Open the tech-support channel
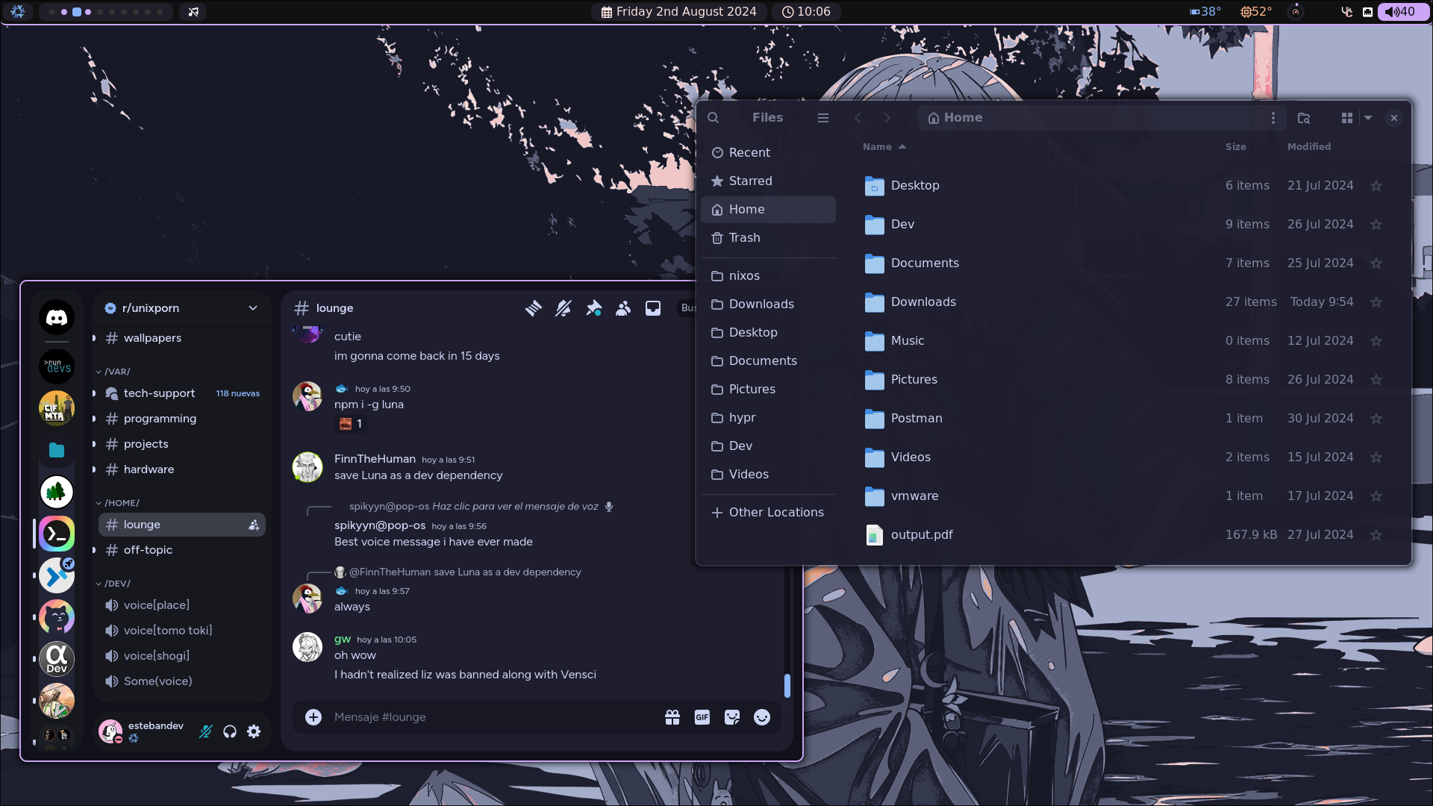Screen dimensions: 1433x806 click(159, 393)
